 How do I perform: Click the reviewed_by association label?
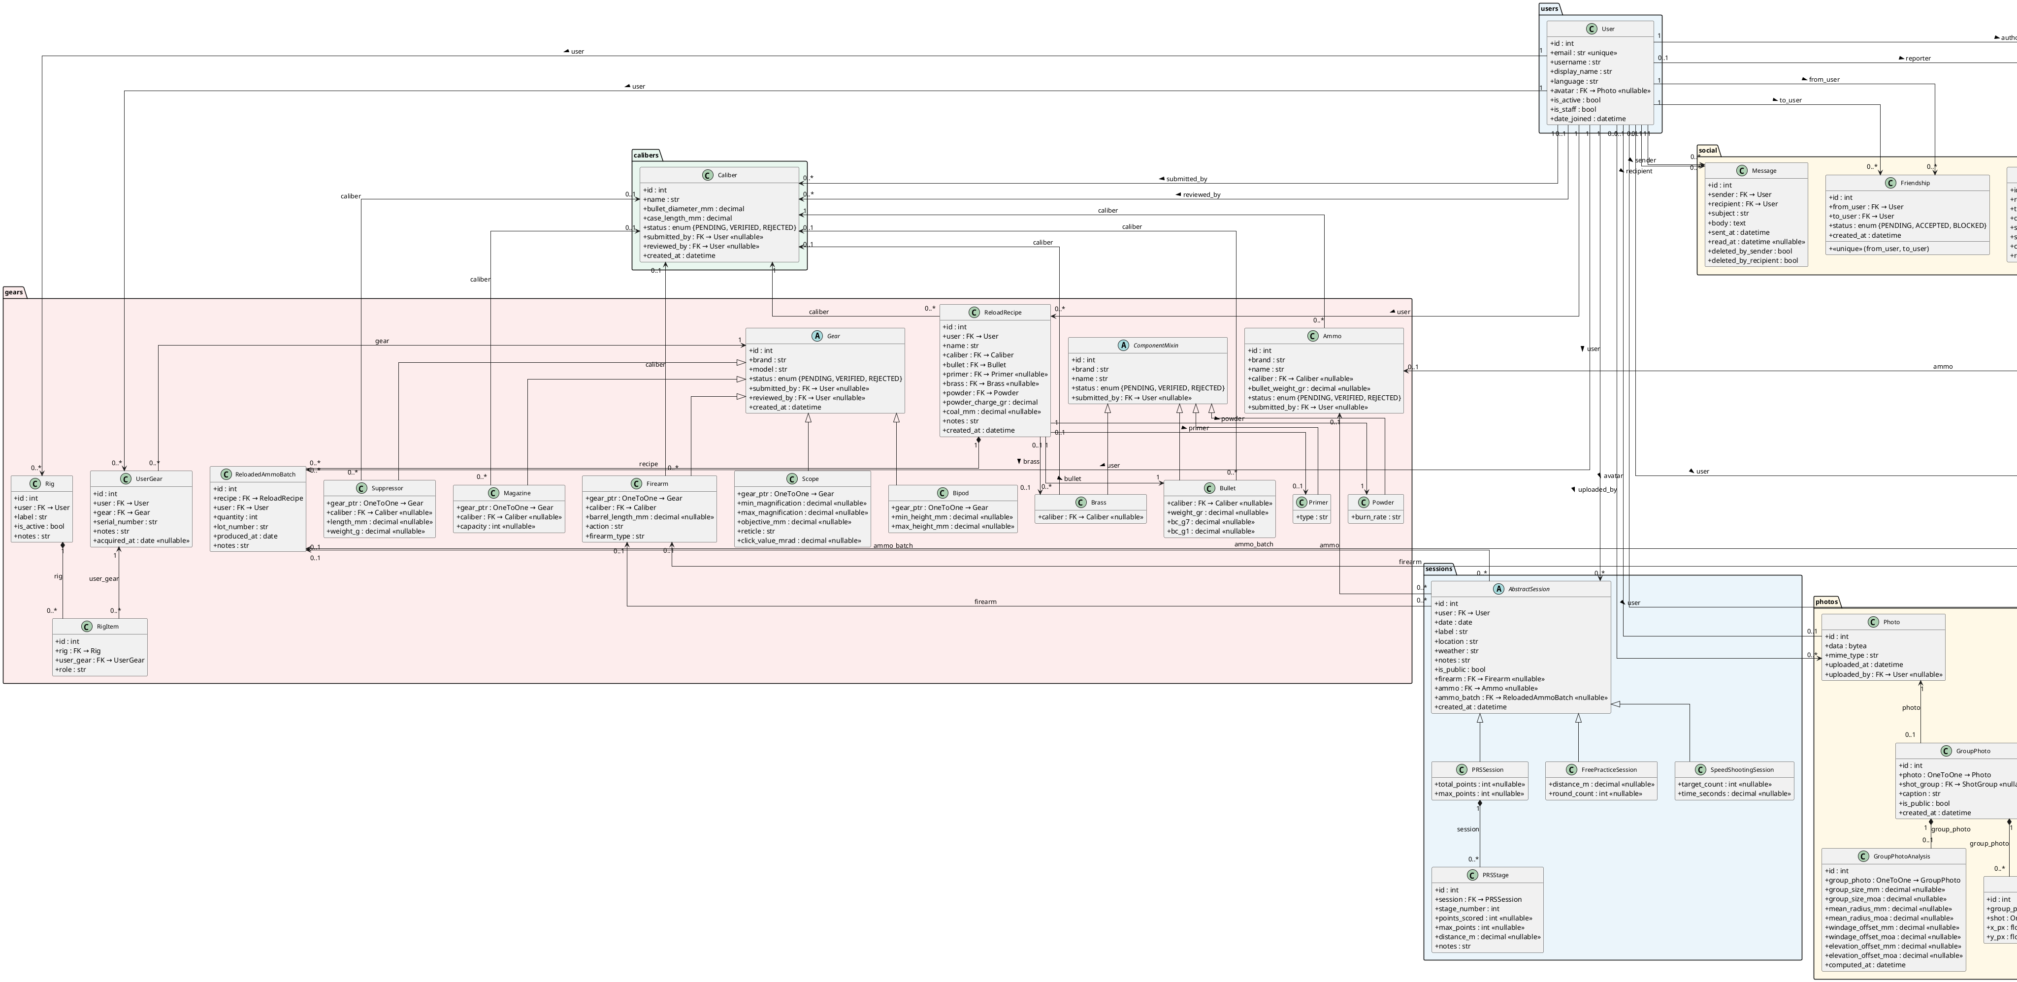(1201, 195)
